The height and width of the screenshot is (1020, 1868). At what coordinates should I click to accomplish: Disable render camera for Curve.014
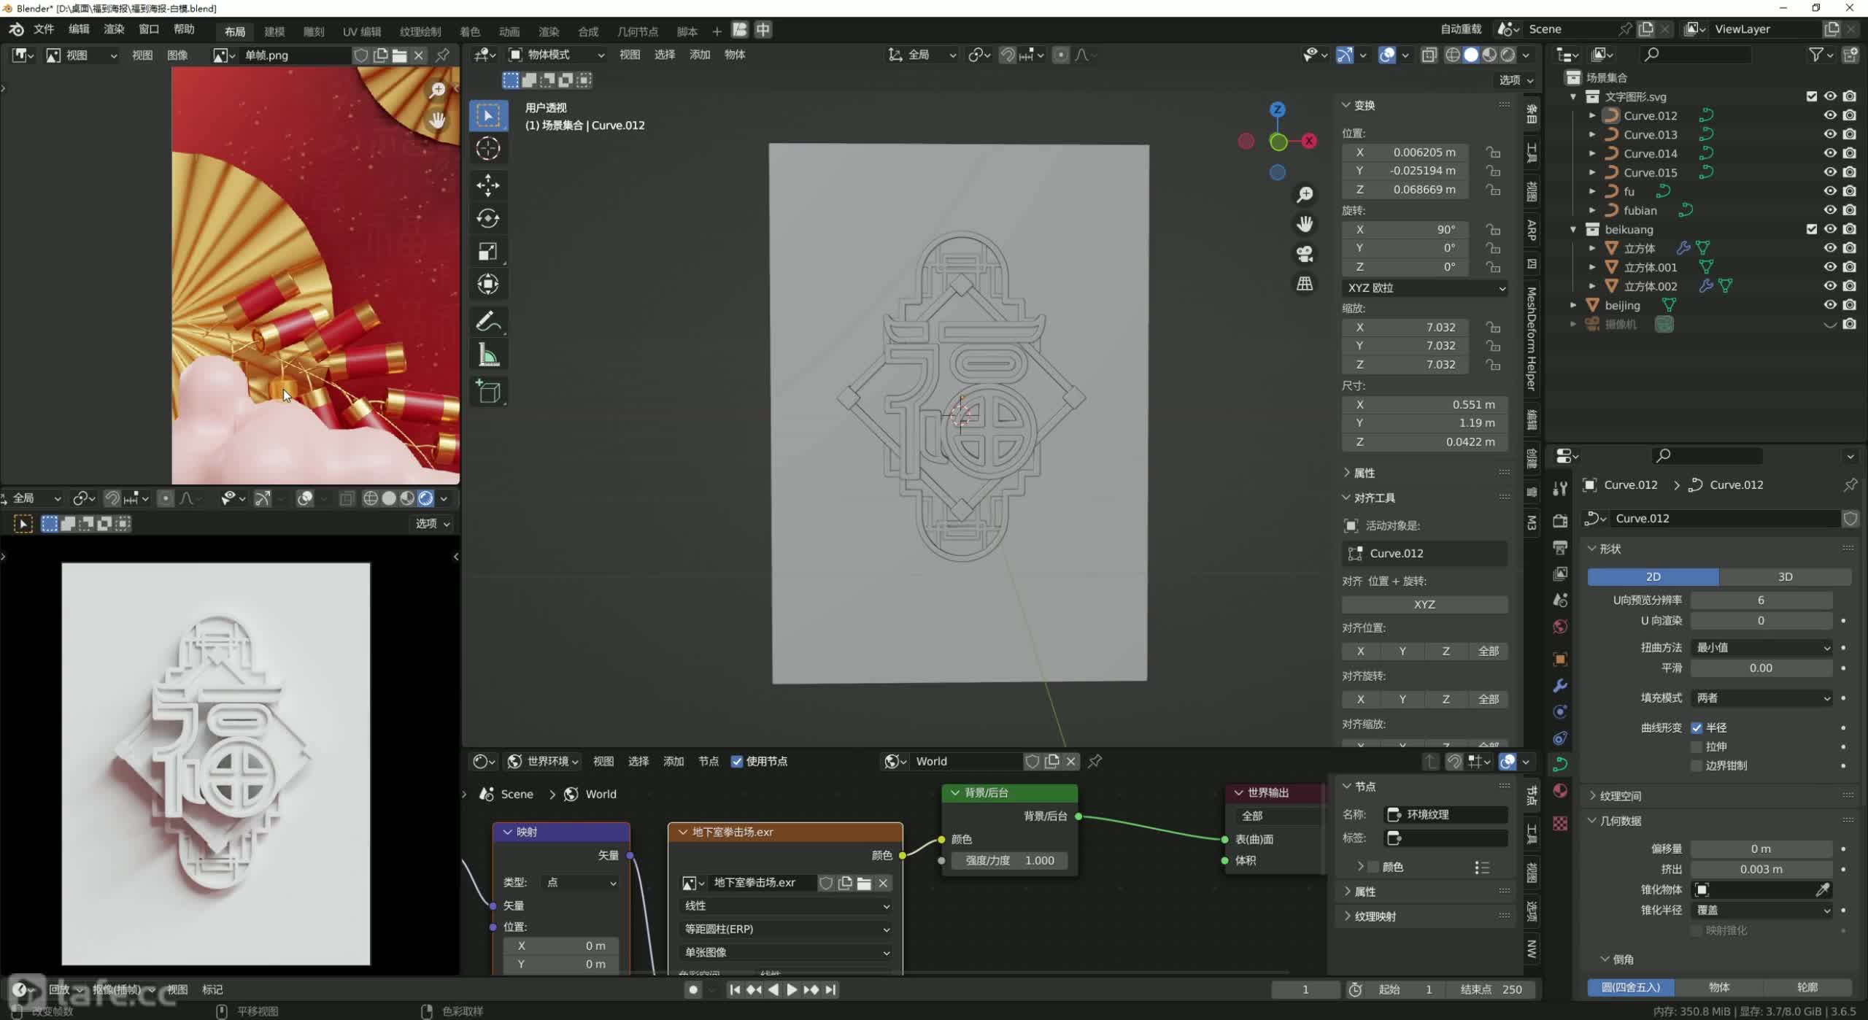tap(1849, 153)
